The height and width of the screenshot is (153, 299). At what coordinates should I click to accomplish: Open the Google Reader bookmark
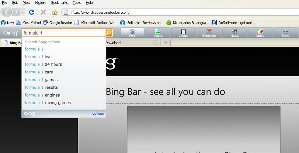point(57,23)
